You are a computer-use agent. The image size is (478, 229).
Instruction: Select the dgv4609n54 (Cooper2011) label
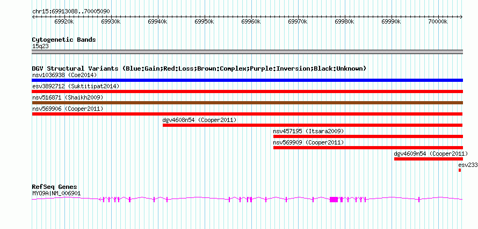[431, 154]
